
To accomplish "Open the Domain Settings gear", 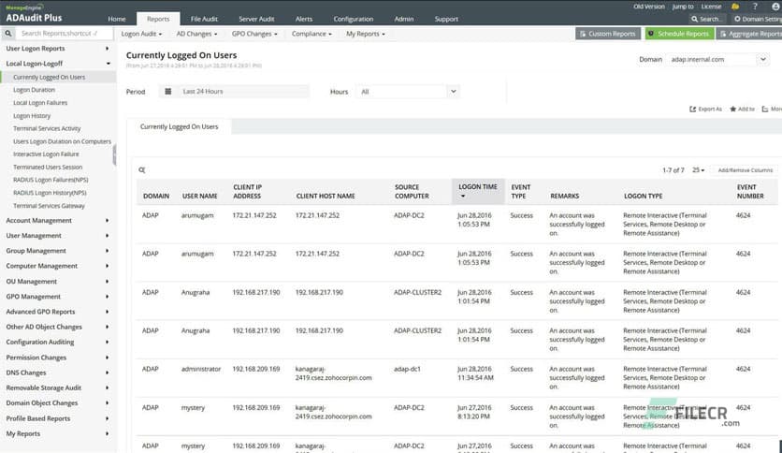I will (737, 19).
